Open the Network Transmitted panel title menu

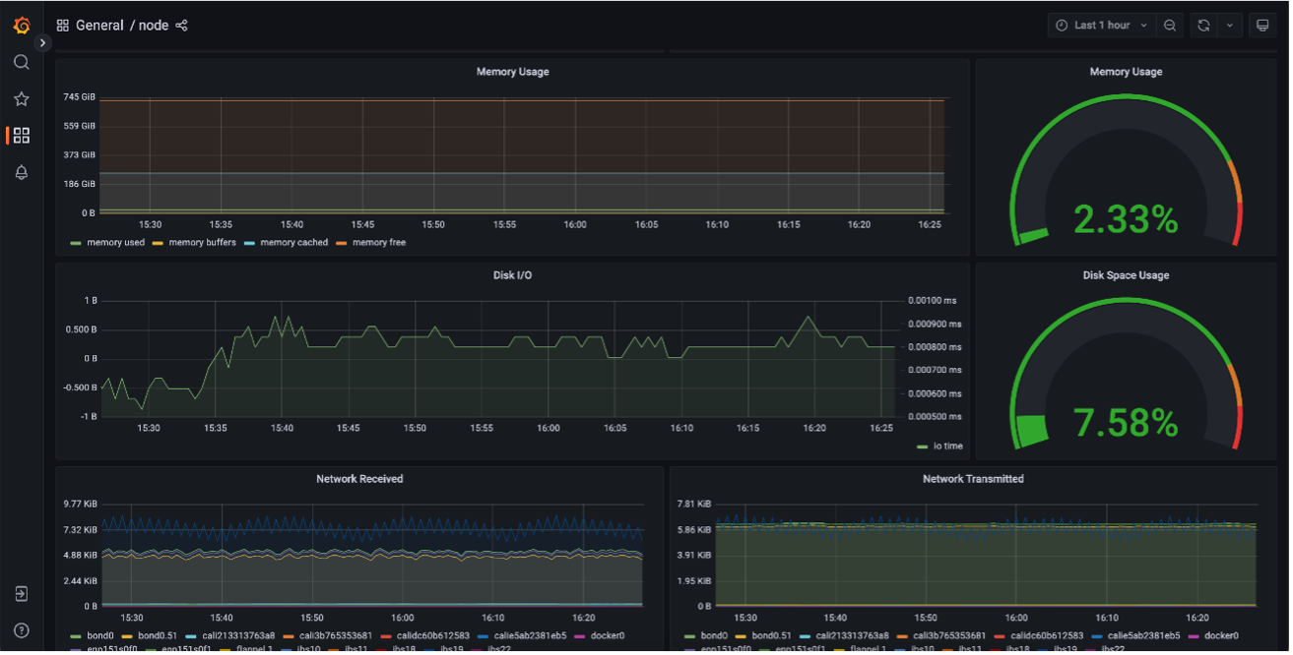coord(972,479)
